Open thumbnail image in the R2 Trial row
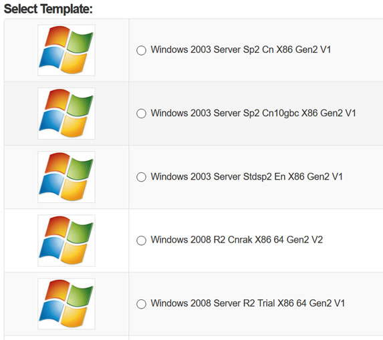This screenshot has height=340, width=383. [66, 304]
